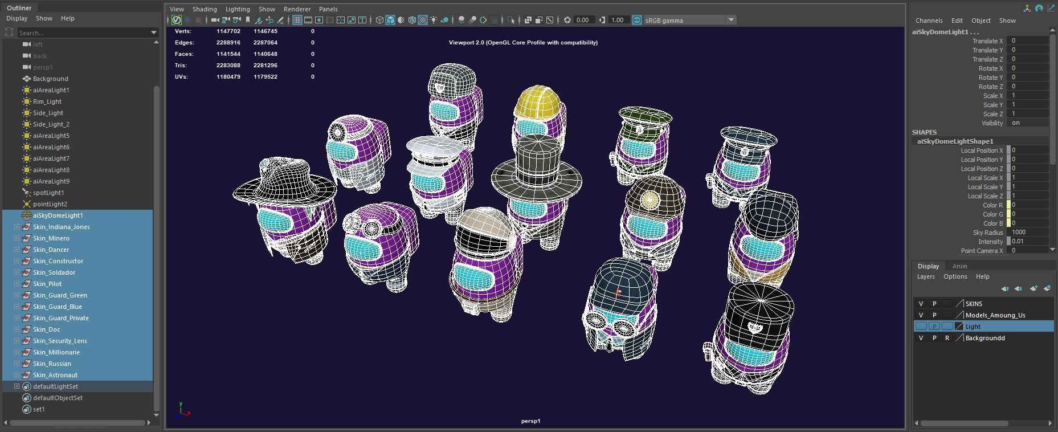Click the Grease Pencil icon
The image size is (1058, 432).
click(280, 20)
